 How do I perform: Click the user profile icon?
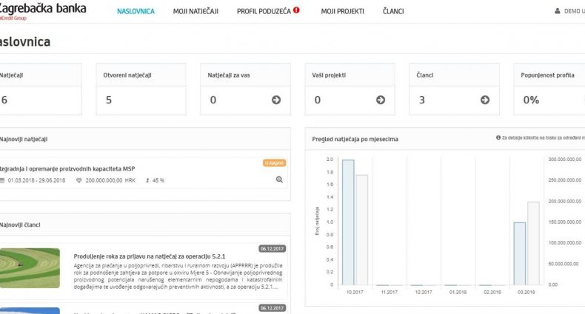point(558,11)
